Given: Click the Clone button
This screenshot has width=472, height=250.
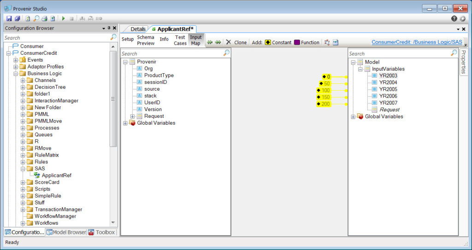Looking at the screenshot, I should point(240,42).
